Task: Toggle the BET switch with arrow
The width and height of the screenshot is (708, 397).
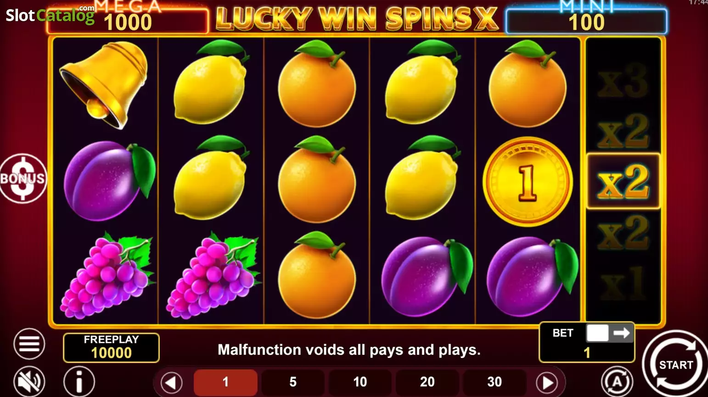Action: tap(610, 333)
